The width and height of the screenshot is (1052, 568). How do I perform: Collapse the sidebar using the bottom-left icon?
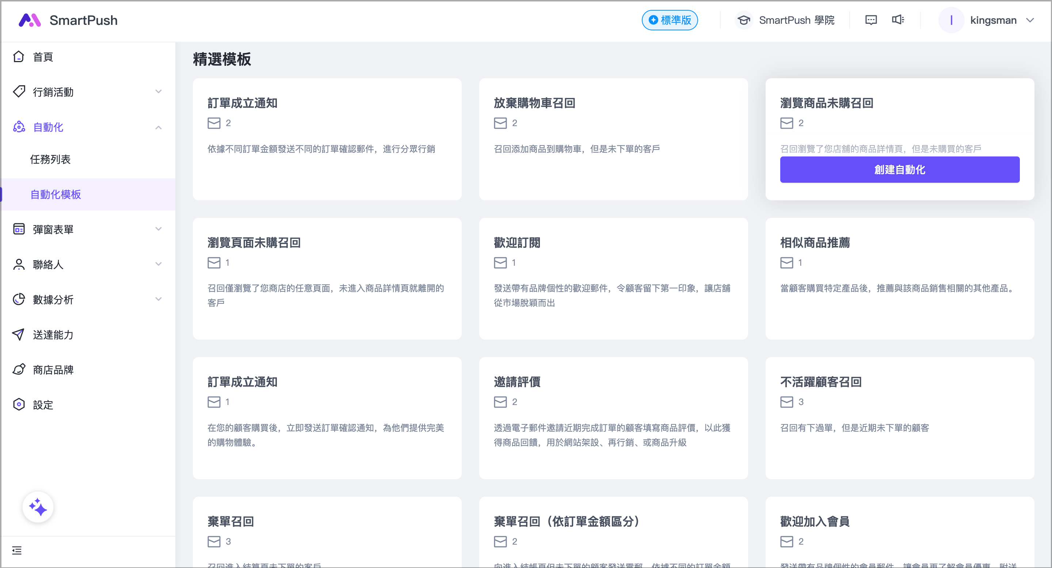(17, 551)
